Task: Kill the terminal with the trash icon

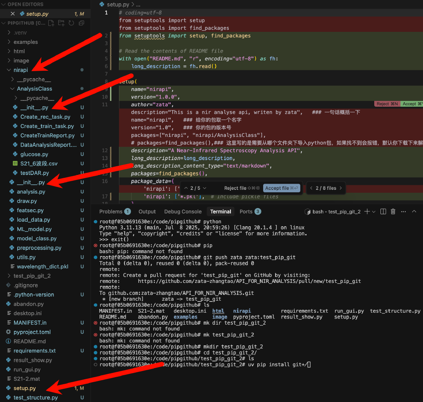Action: coord(393,211)
